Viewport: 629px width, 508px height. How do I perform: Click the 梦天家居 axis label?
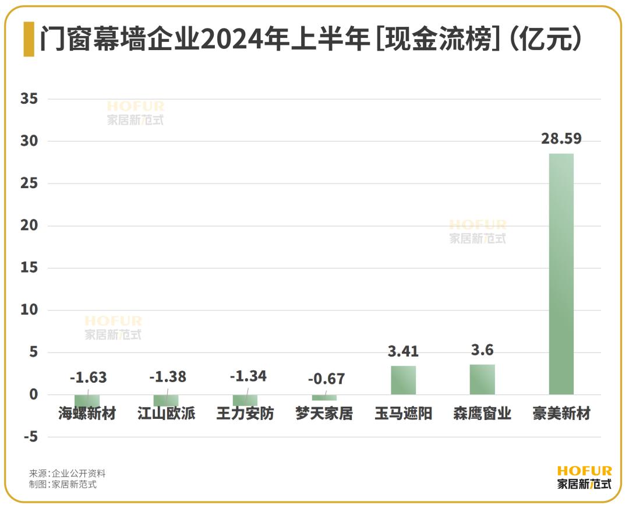(x=324, y=413)
